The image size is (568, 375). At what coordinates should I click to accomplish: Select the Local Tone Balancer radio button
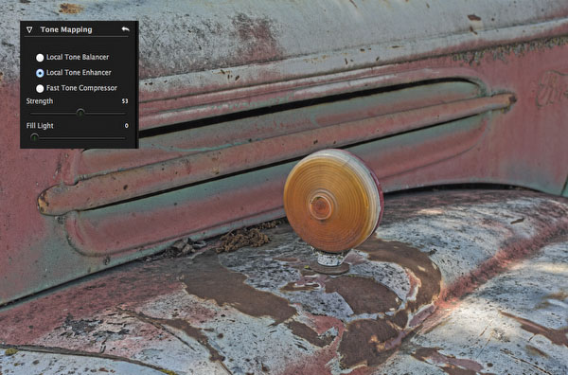[40, 57]
